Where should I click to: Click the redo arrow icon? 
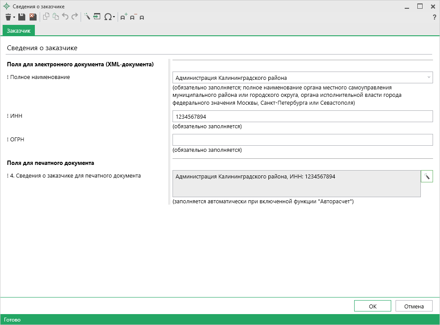(x=74, y=17)
